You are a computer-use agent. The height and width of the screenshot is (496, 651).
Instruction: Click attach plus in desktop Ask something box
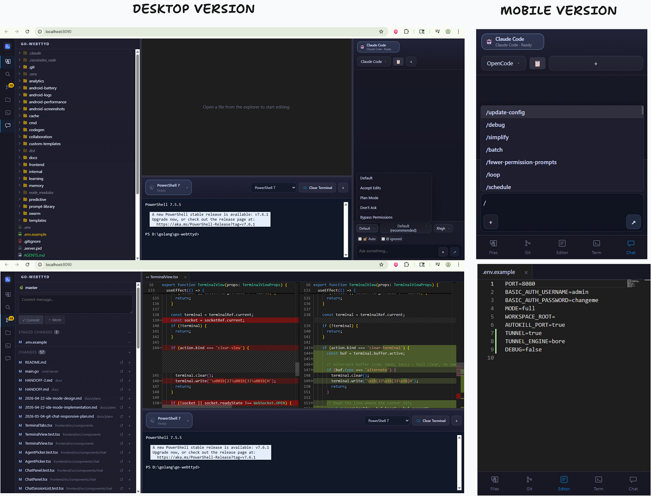tap(443, 251)
